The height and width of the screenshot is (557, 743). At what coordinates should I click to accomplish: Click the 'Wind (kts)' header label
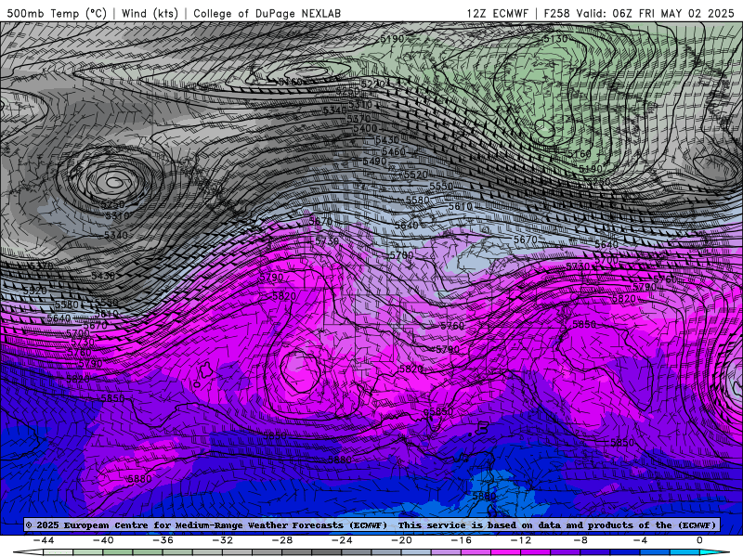point(150,13)
